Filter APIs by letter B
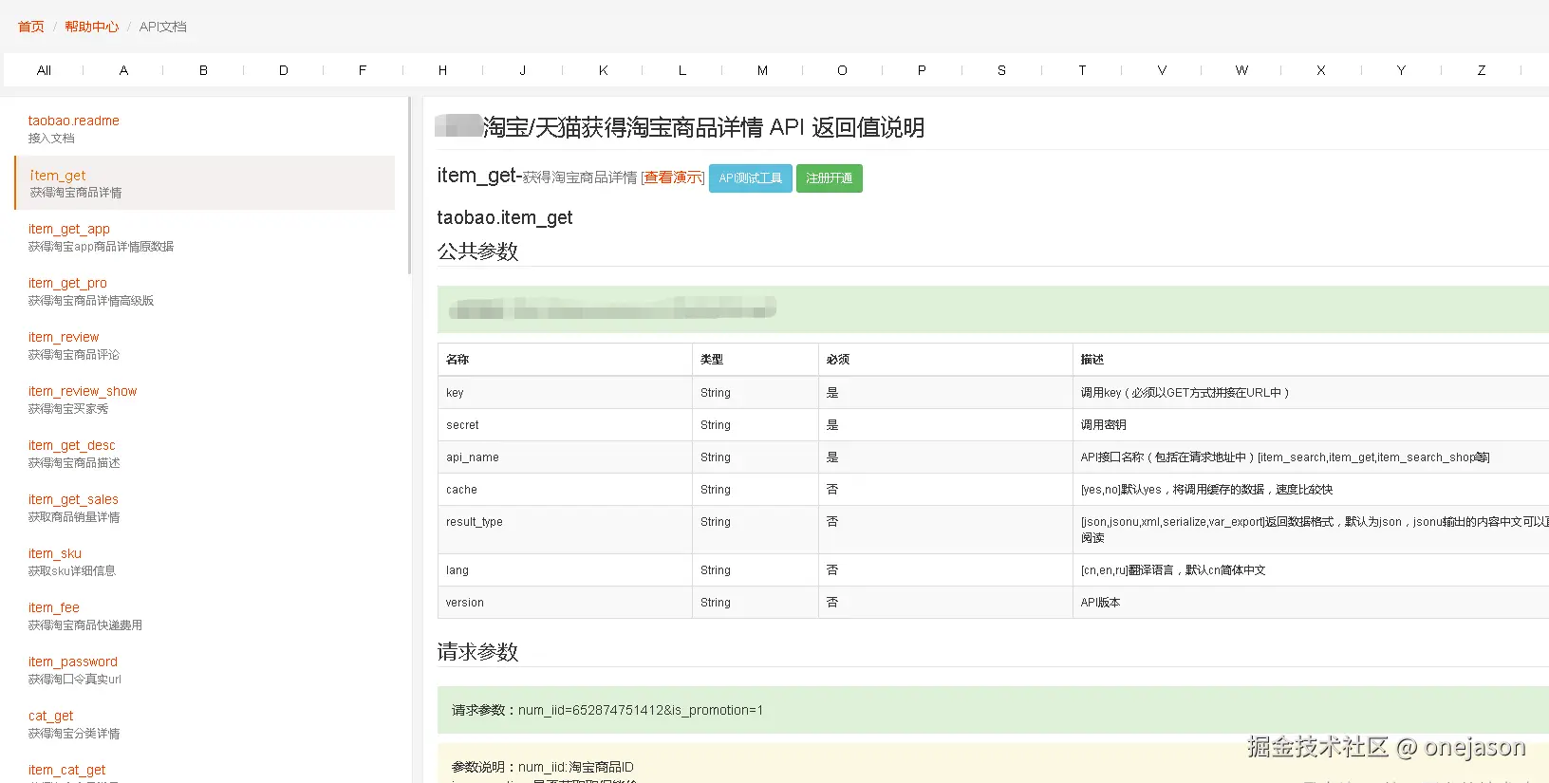The width and height of the screenshot is (1549, 783). coord(203,70)
